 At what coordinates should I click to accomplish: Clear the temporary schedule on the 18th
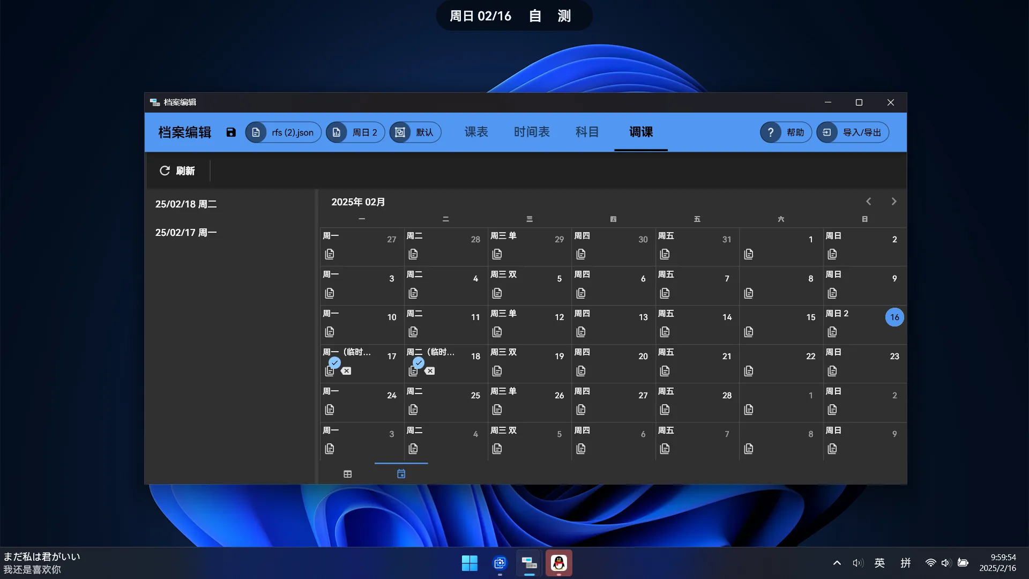pyautogui.click(x=430, y=371)
